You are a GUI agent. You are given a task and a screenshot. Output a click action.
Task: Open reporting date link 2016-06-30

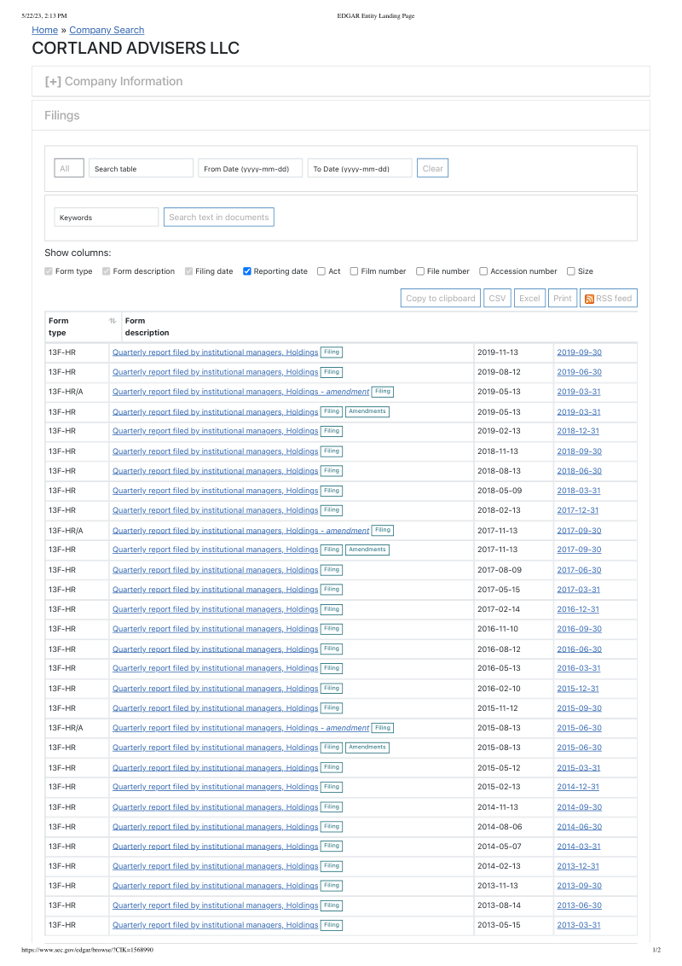pyautogui.click(x=579, y=649)
